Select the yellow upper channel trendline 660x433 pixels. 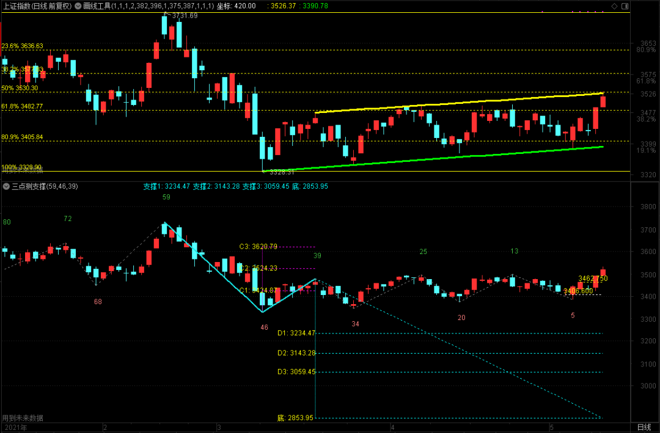pos(458,103)
